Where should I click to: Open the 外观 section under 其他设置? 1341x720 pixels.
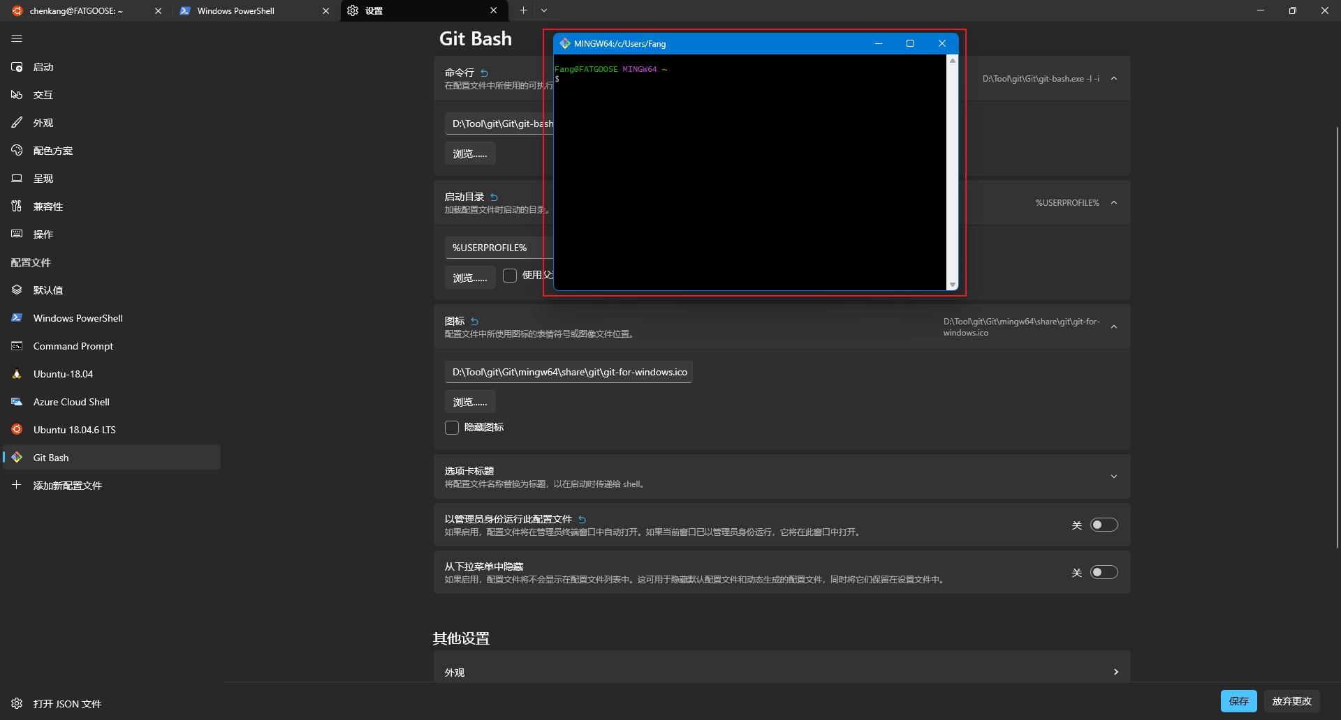782,672
